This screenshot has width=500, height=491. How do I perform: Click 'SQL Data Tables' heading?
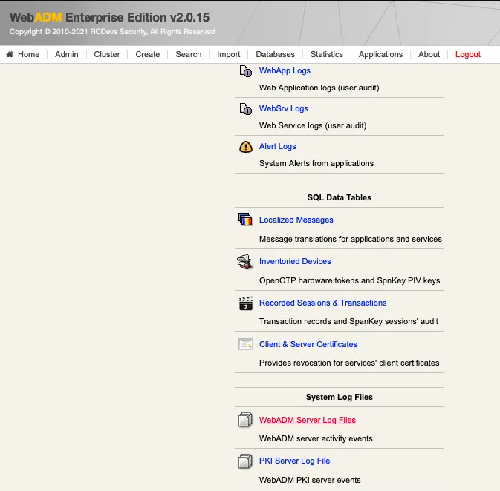[340, 197]
